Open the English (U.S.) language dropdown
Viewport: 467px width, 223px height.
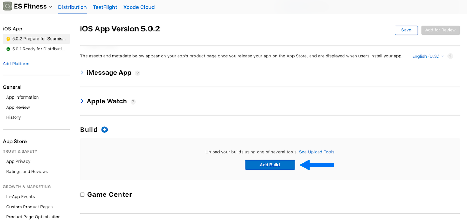428,56
